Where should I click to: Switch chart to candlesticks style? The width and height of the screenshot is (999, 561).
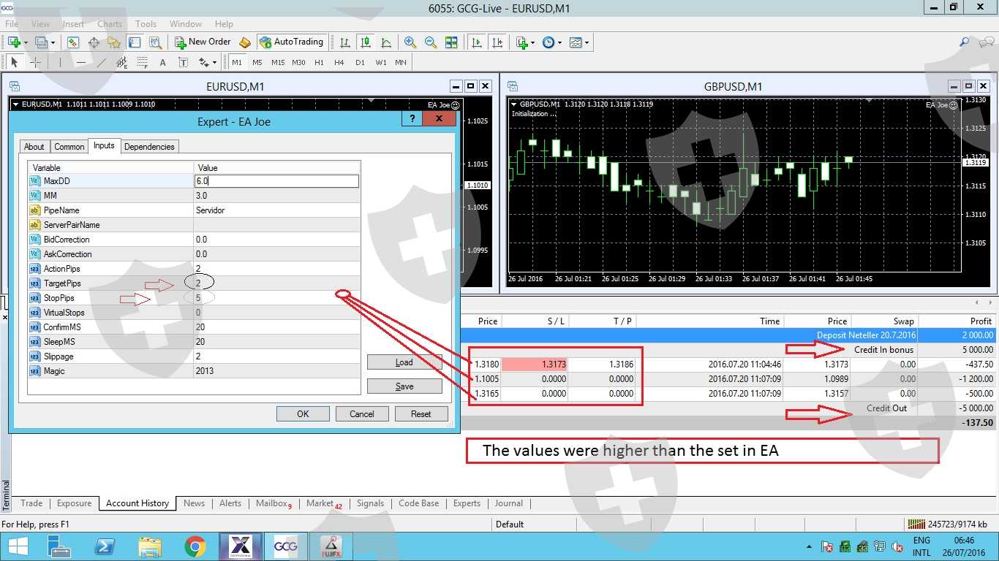point(366,42)
